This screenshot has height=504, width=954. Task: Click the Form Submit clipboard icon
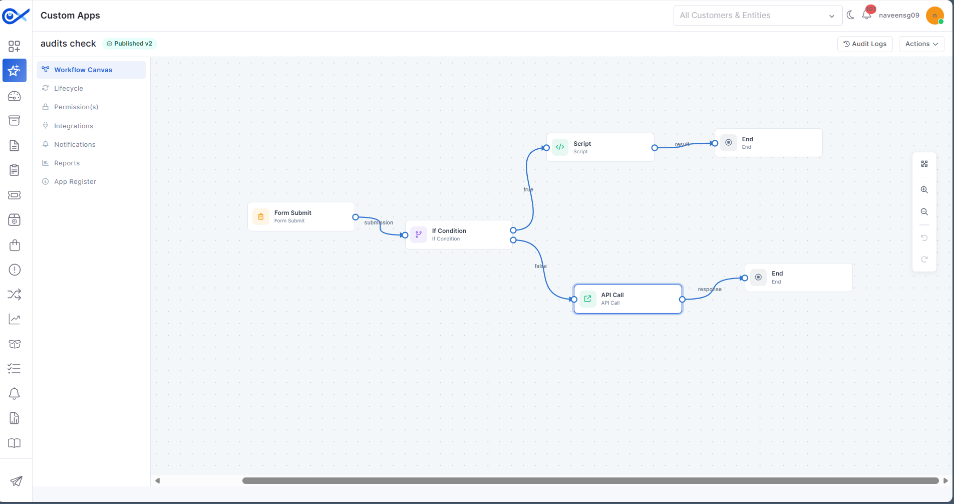click(x=261, y=217)
